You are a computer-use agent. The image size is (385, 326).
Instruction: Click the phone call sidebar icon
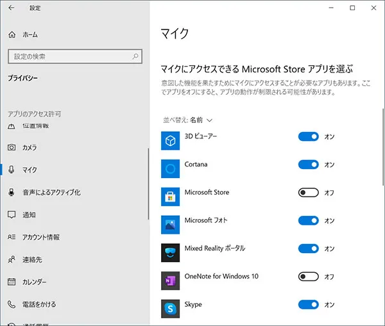click(12, 304)
